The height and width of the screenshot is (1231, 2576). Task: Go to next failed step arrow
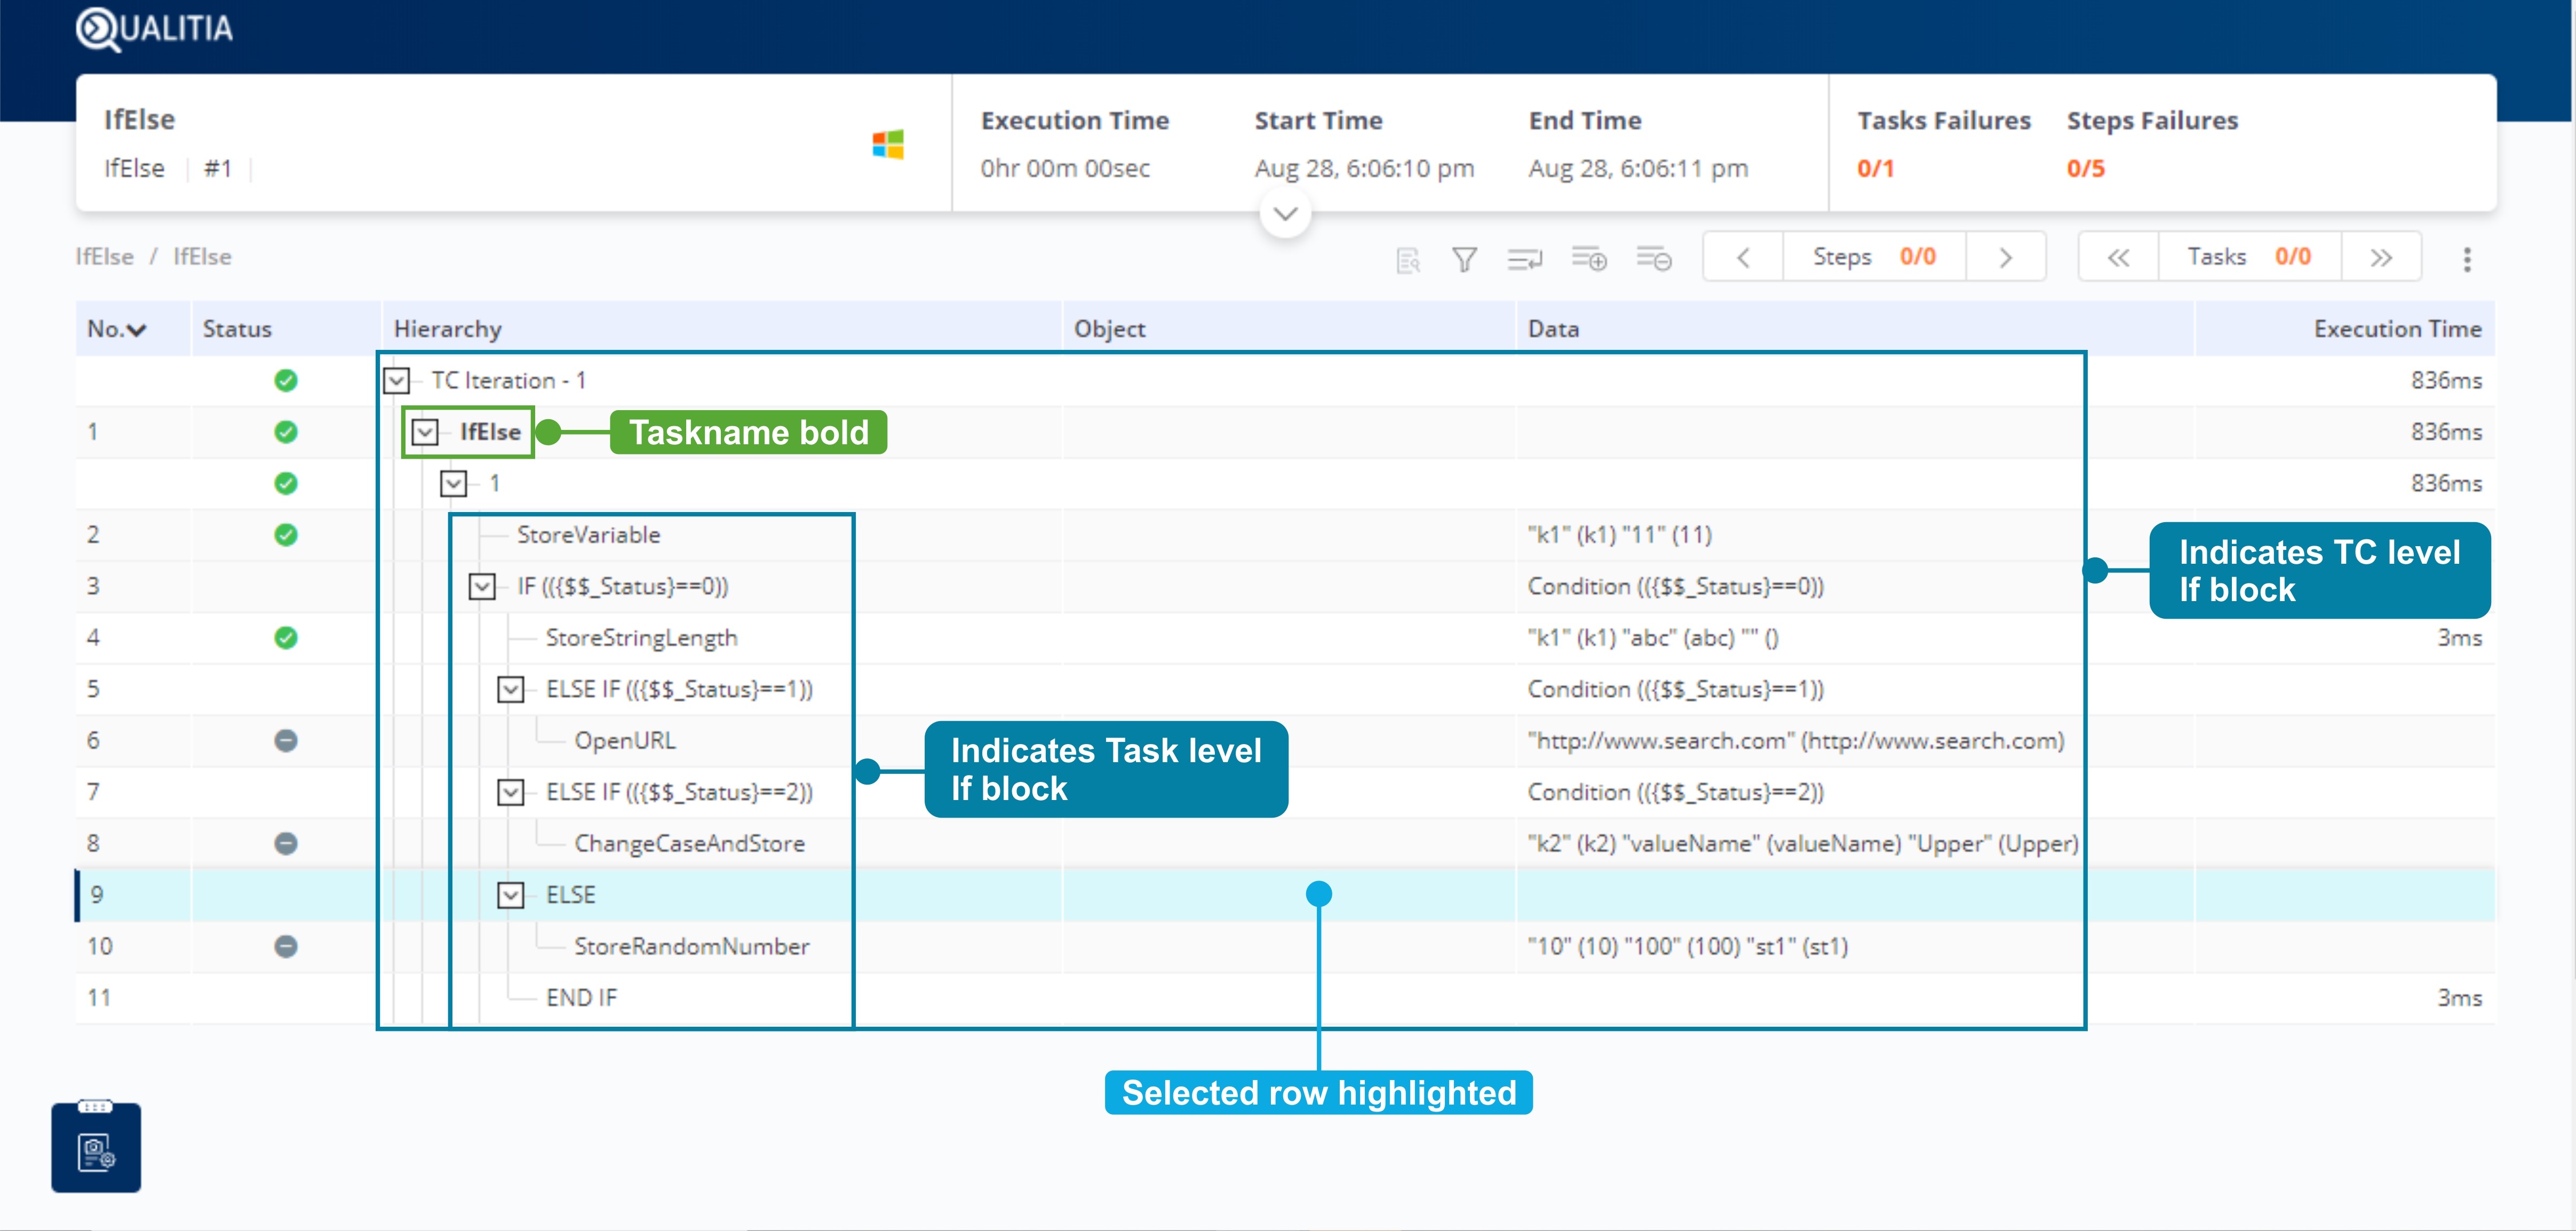(2005, 257)
